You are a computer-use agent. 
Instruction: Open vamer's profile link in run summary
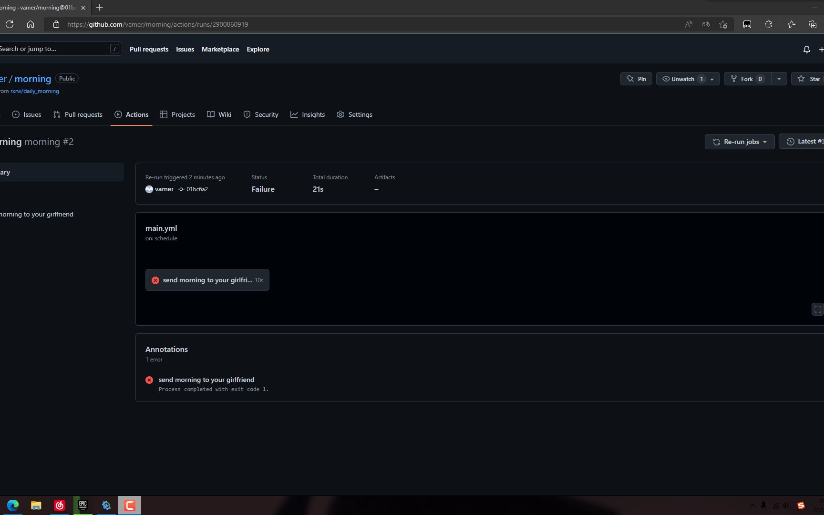tap(164, 189)
